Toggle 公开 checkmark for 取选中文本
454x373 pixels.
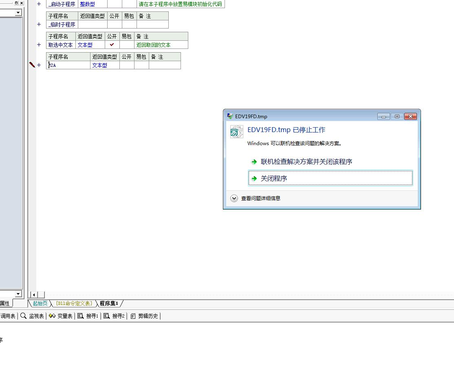pyautogui.click(x=112, y=44)
